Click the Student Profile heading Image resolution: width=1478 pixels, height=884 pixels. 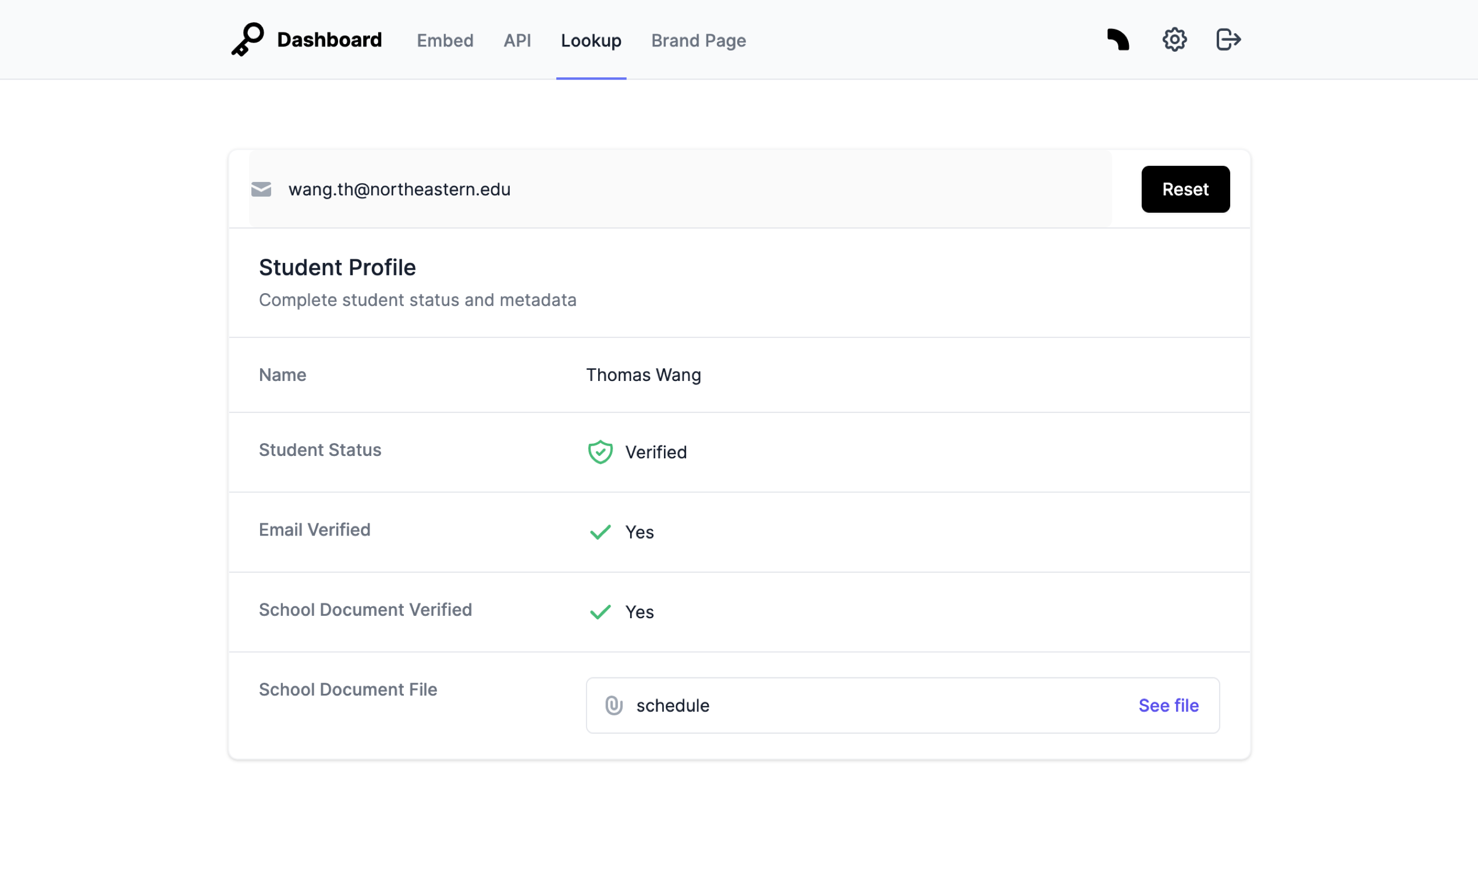[x=337, y=268]
